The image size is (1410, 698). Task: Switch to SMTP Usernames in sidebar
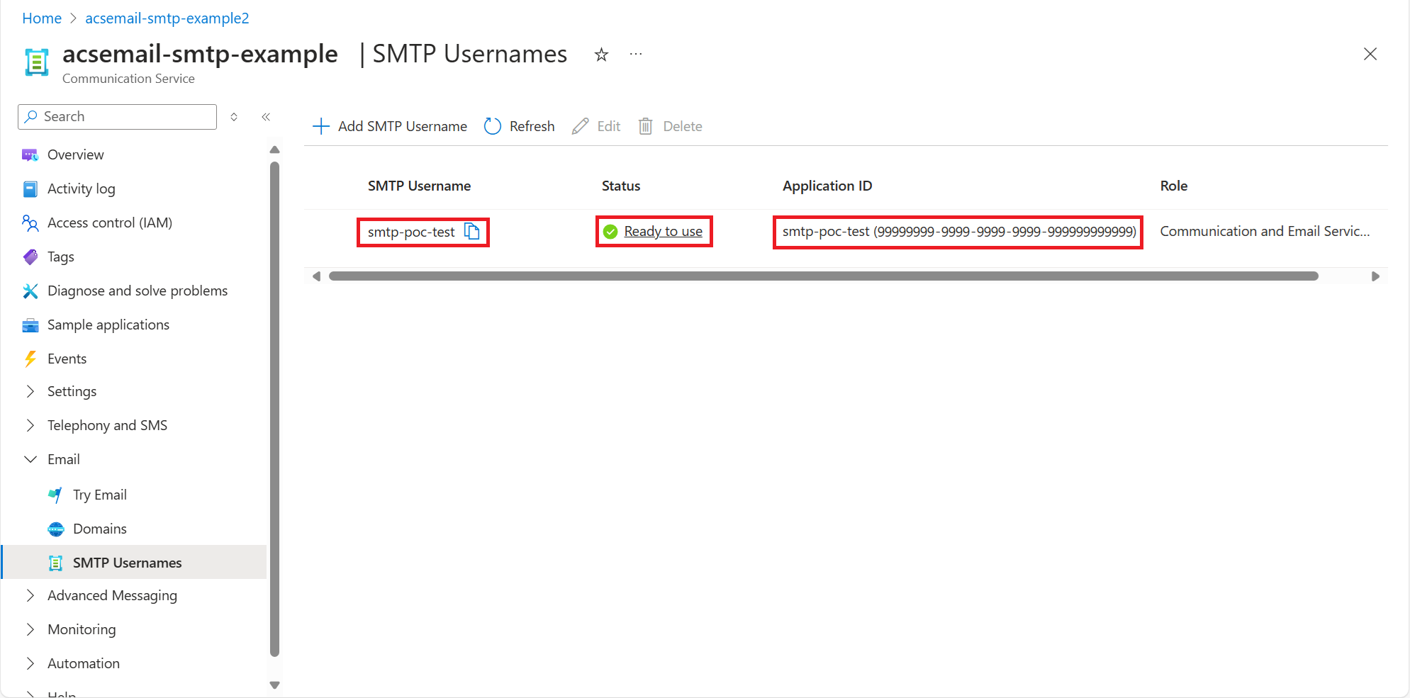tap(127, 562)
